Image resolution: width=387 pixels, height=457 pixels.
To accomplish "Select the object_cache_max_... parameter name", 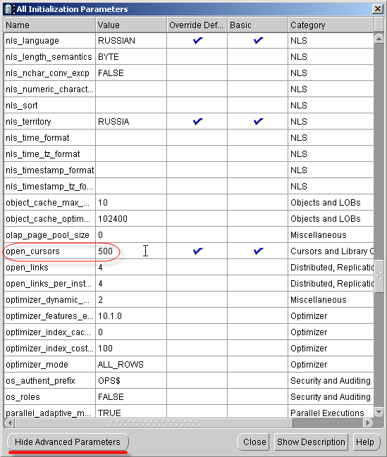I will [47, 203].
